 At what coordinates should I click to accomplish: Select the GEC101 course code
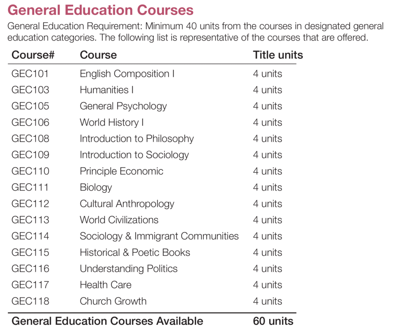(x=30, y=73)
